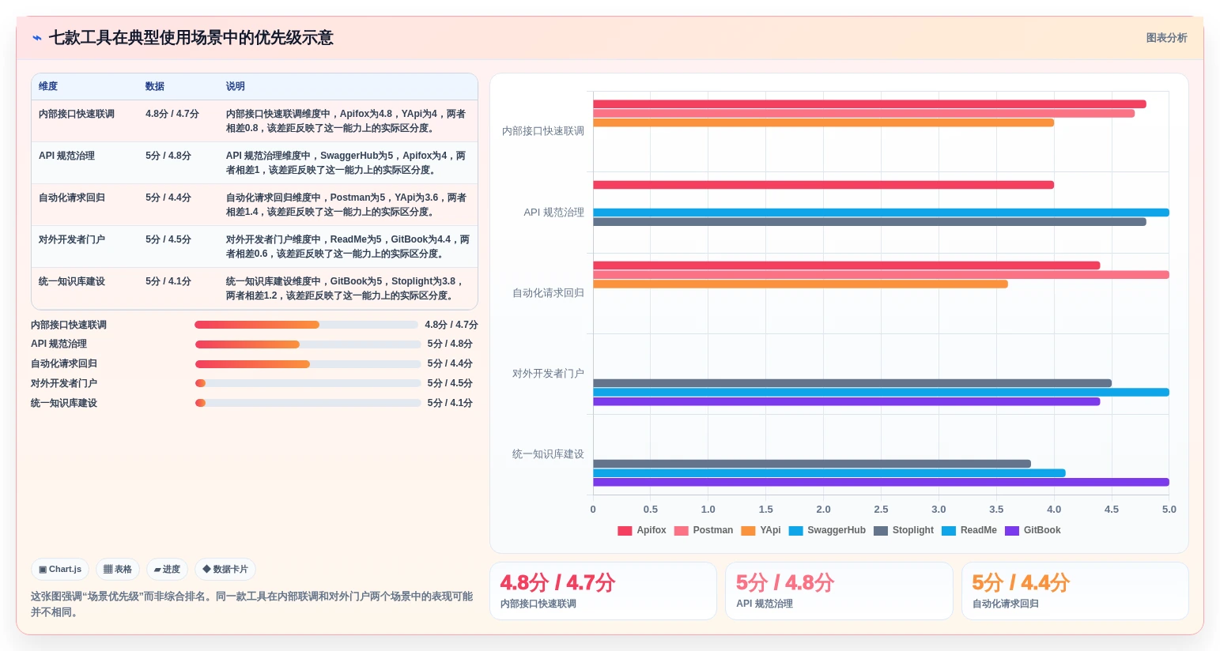This screenshot has height=651, width=1220.
Task: Click 内部接口快速联调 in the table's 维度 column
Action: [x=77, y=114]
